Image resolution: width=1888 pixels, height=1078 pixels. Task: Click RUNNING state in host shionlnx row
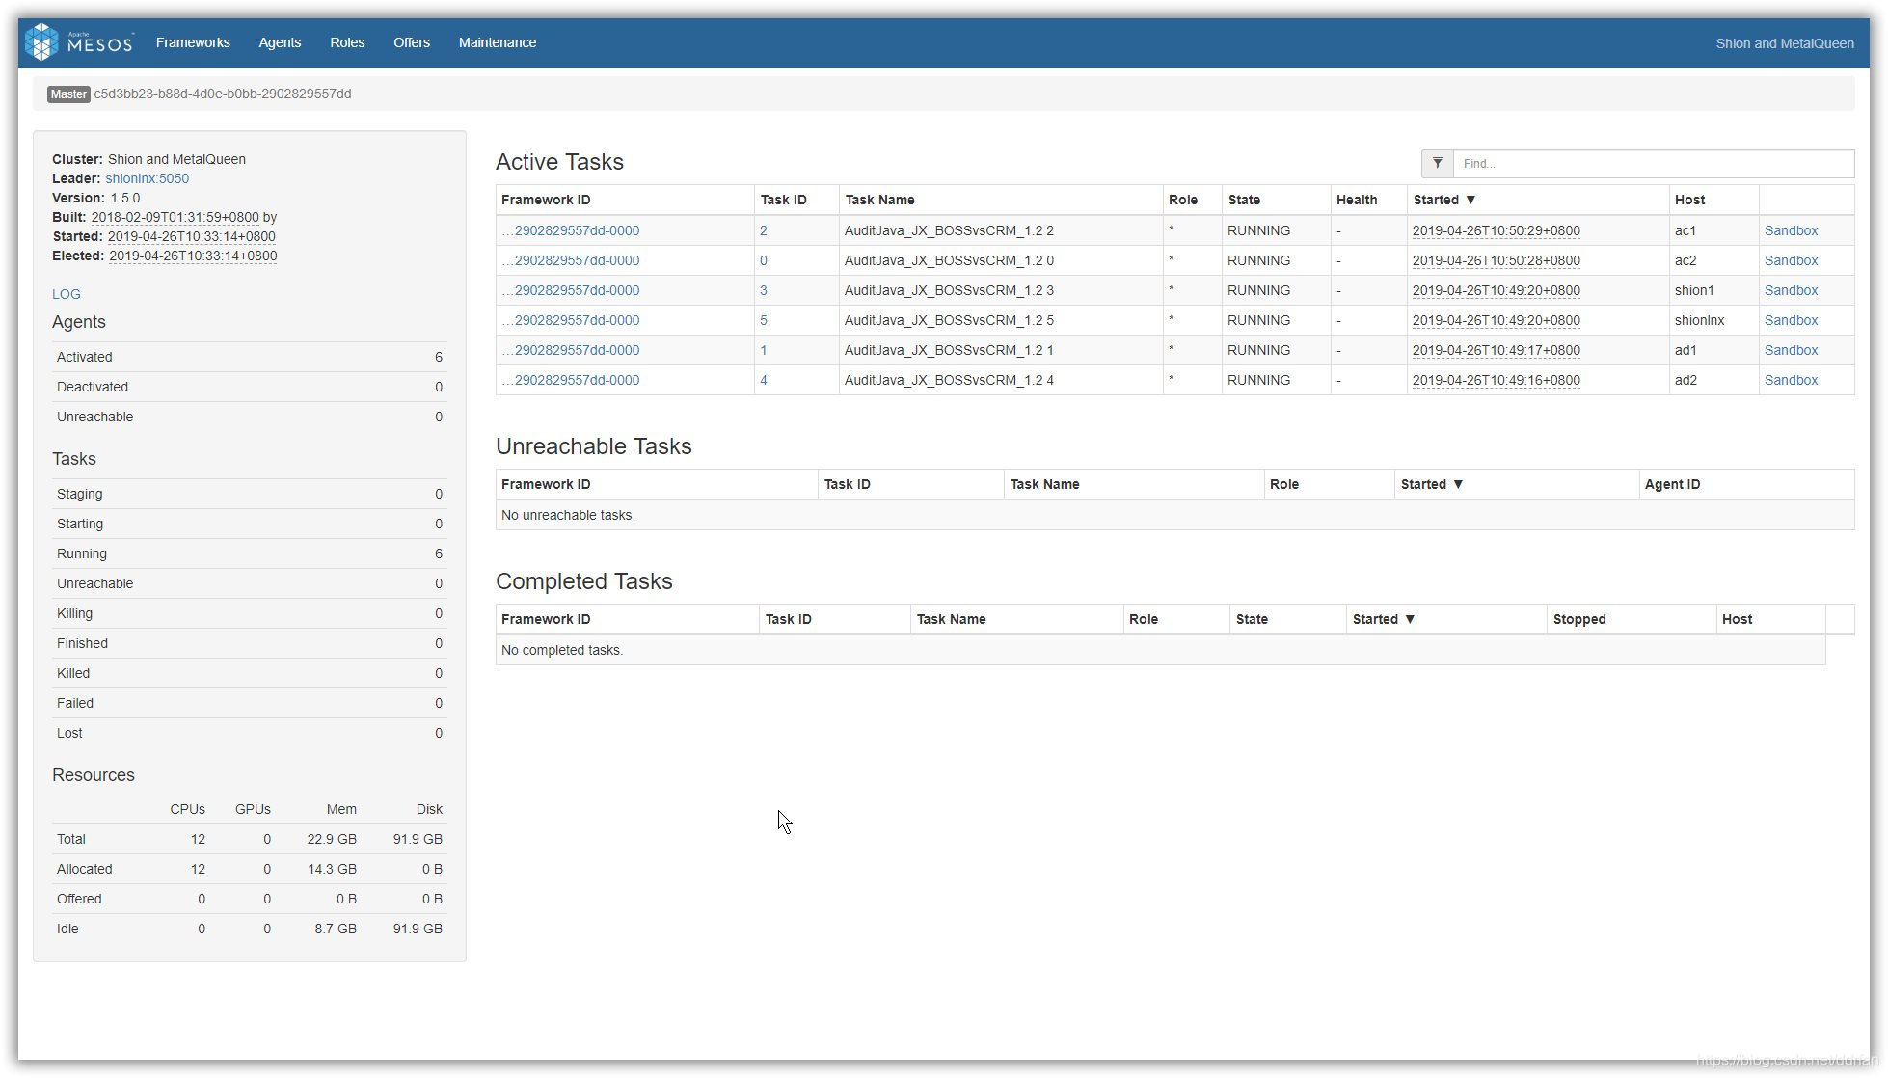coord(1258,320)
